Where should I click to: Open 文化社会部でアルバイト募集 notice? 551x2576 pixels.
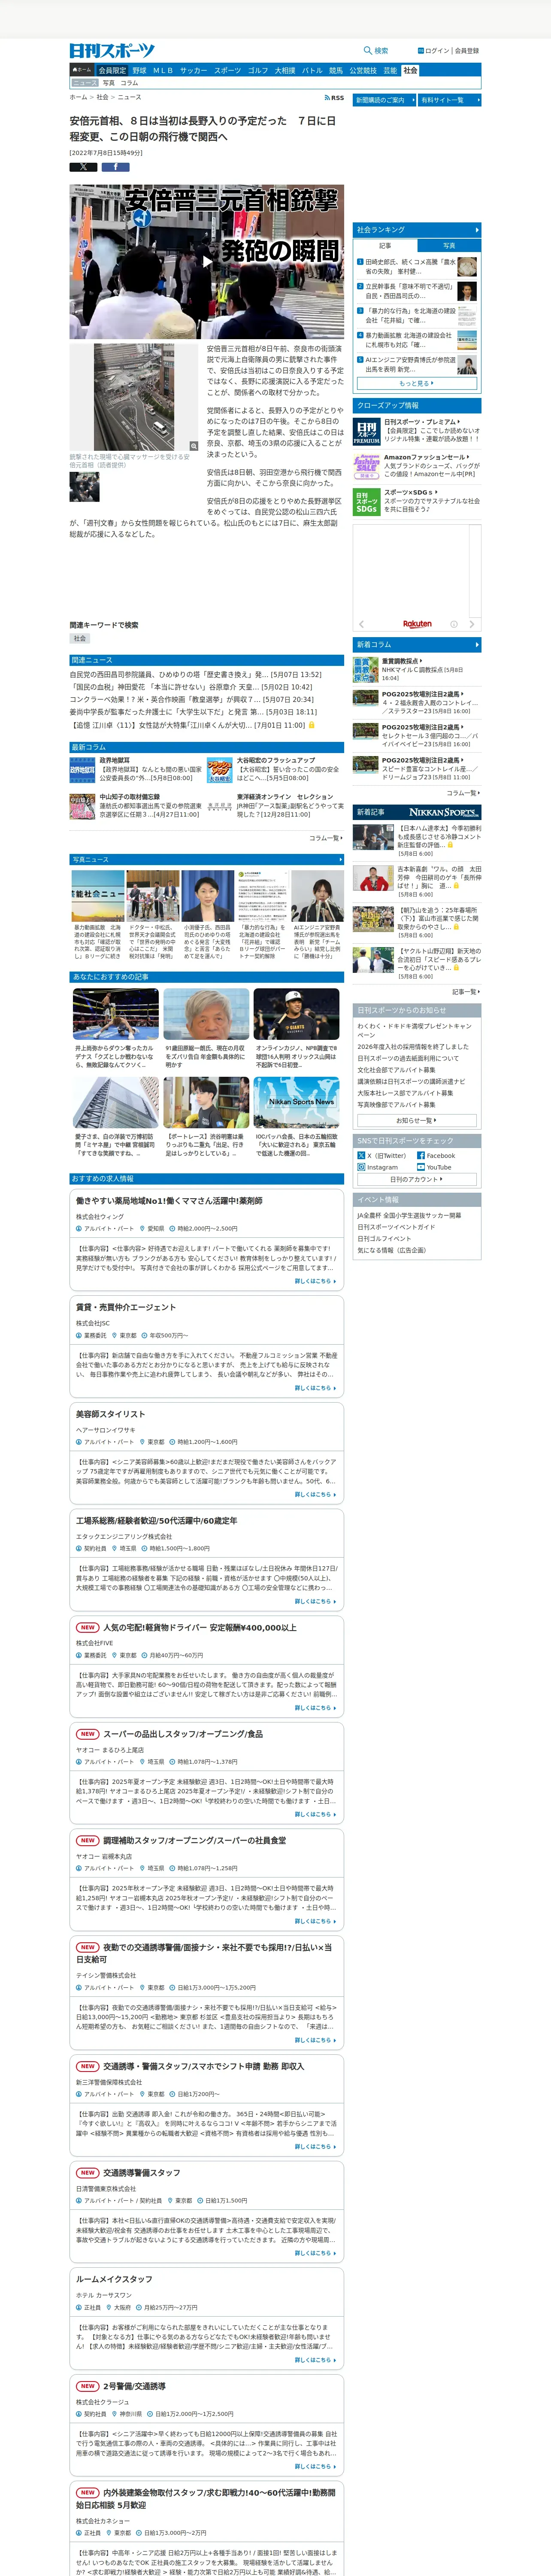click(396, 1069)
